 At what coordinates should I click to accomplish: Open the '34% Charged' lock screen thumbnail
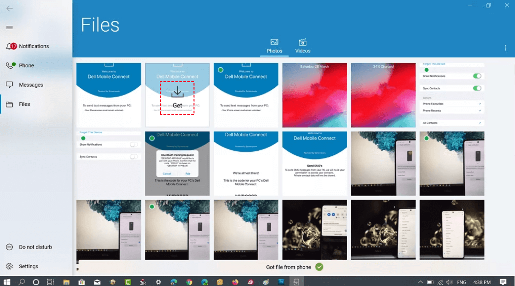[x=383, y=95]
